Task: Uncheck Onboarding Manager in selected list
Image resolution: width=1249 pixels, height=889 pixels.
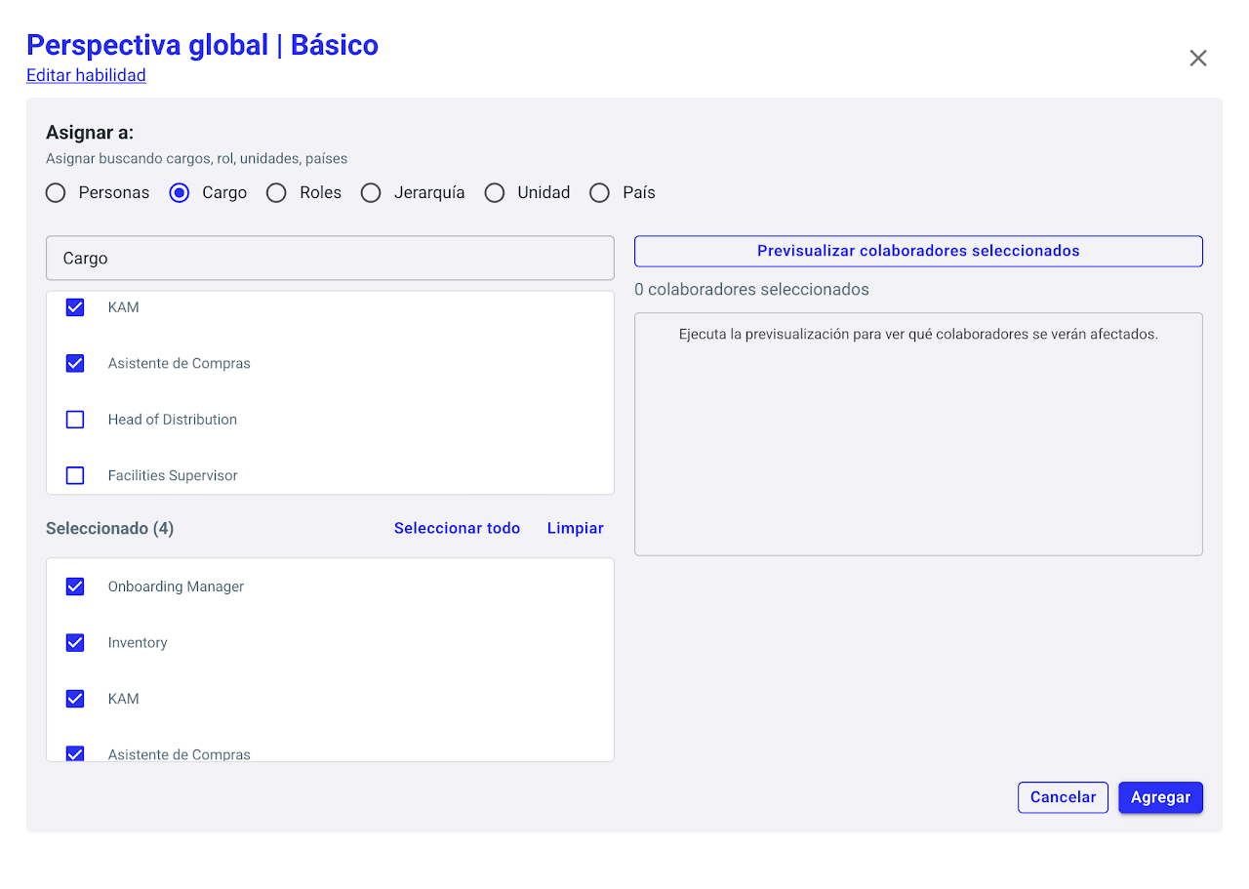Action: point(75,586)
